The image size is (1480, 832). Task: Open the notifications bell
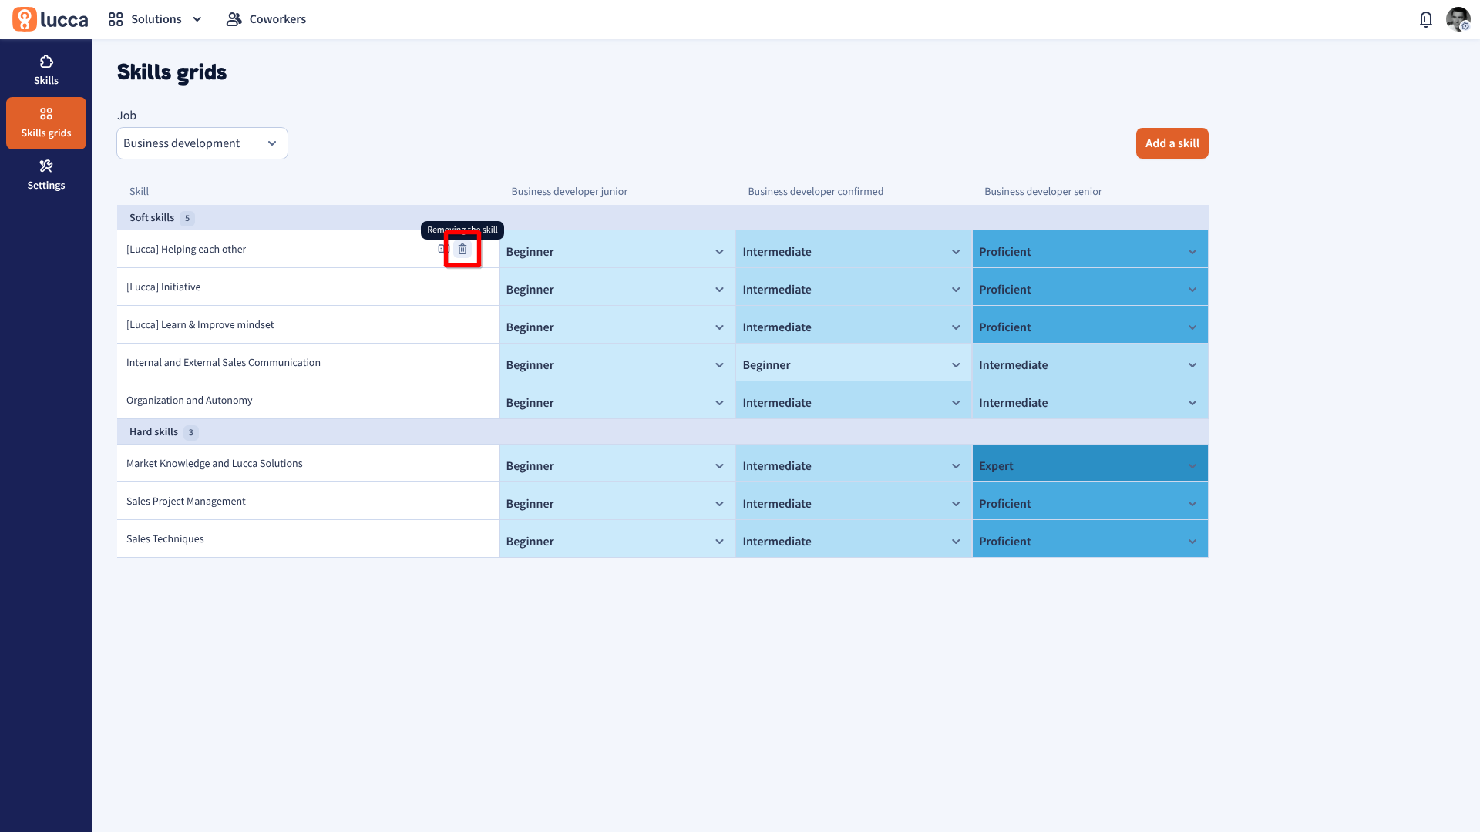click(x=1426, y=19)
